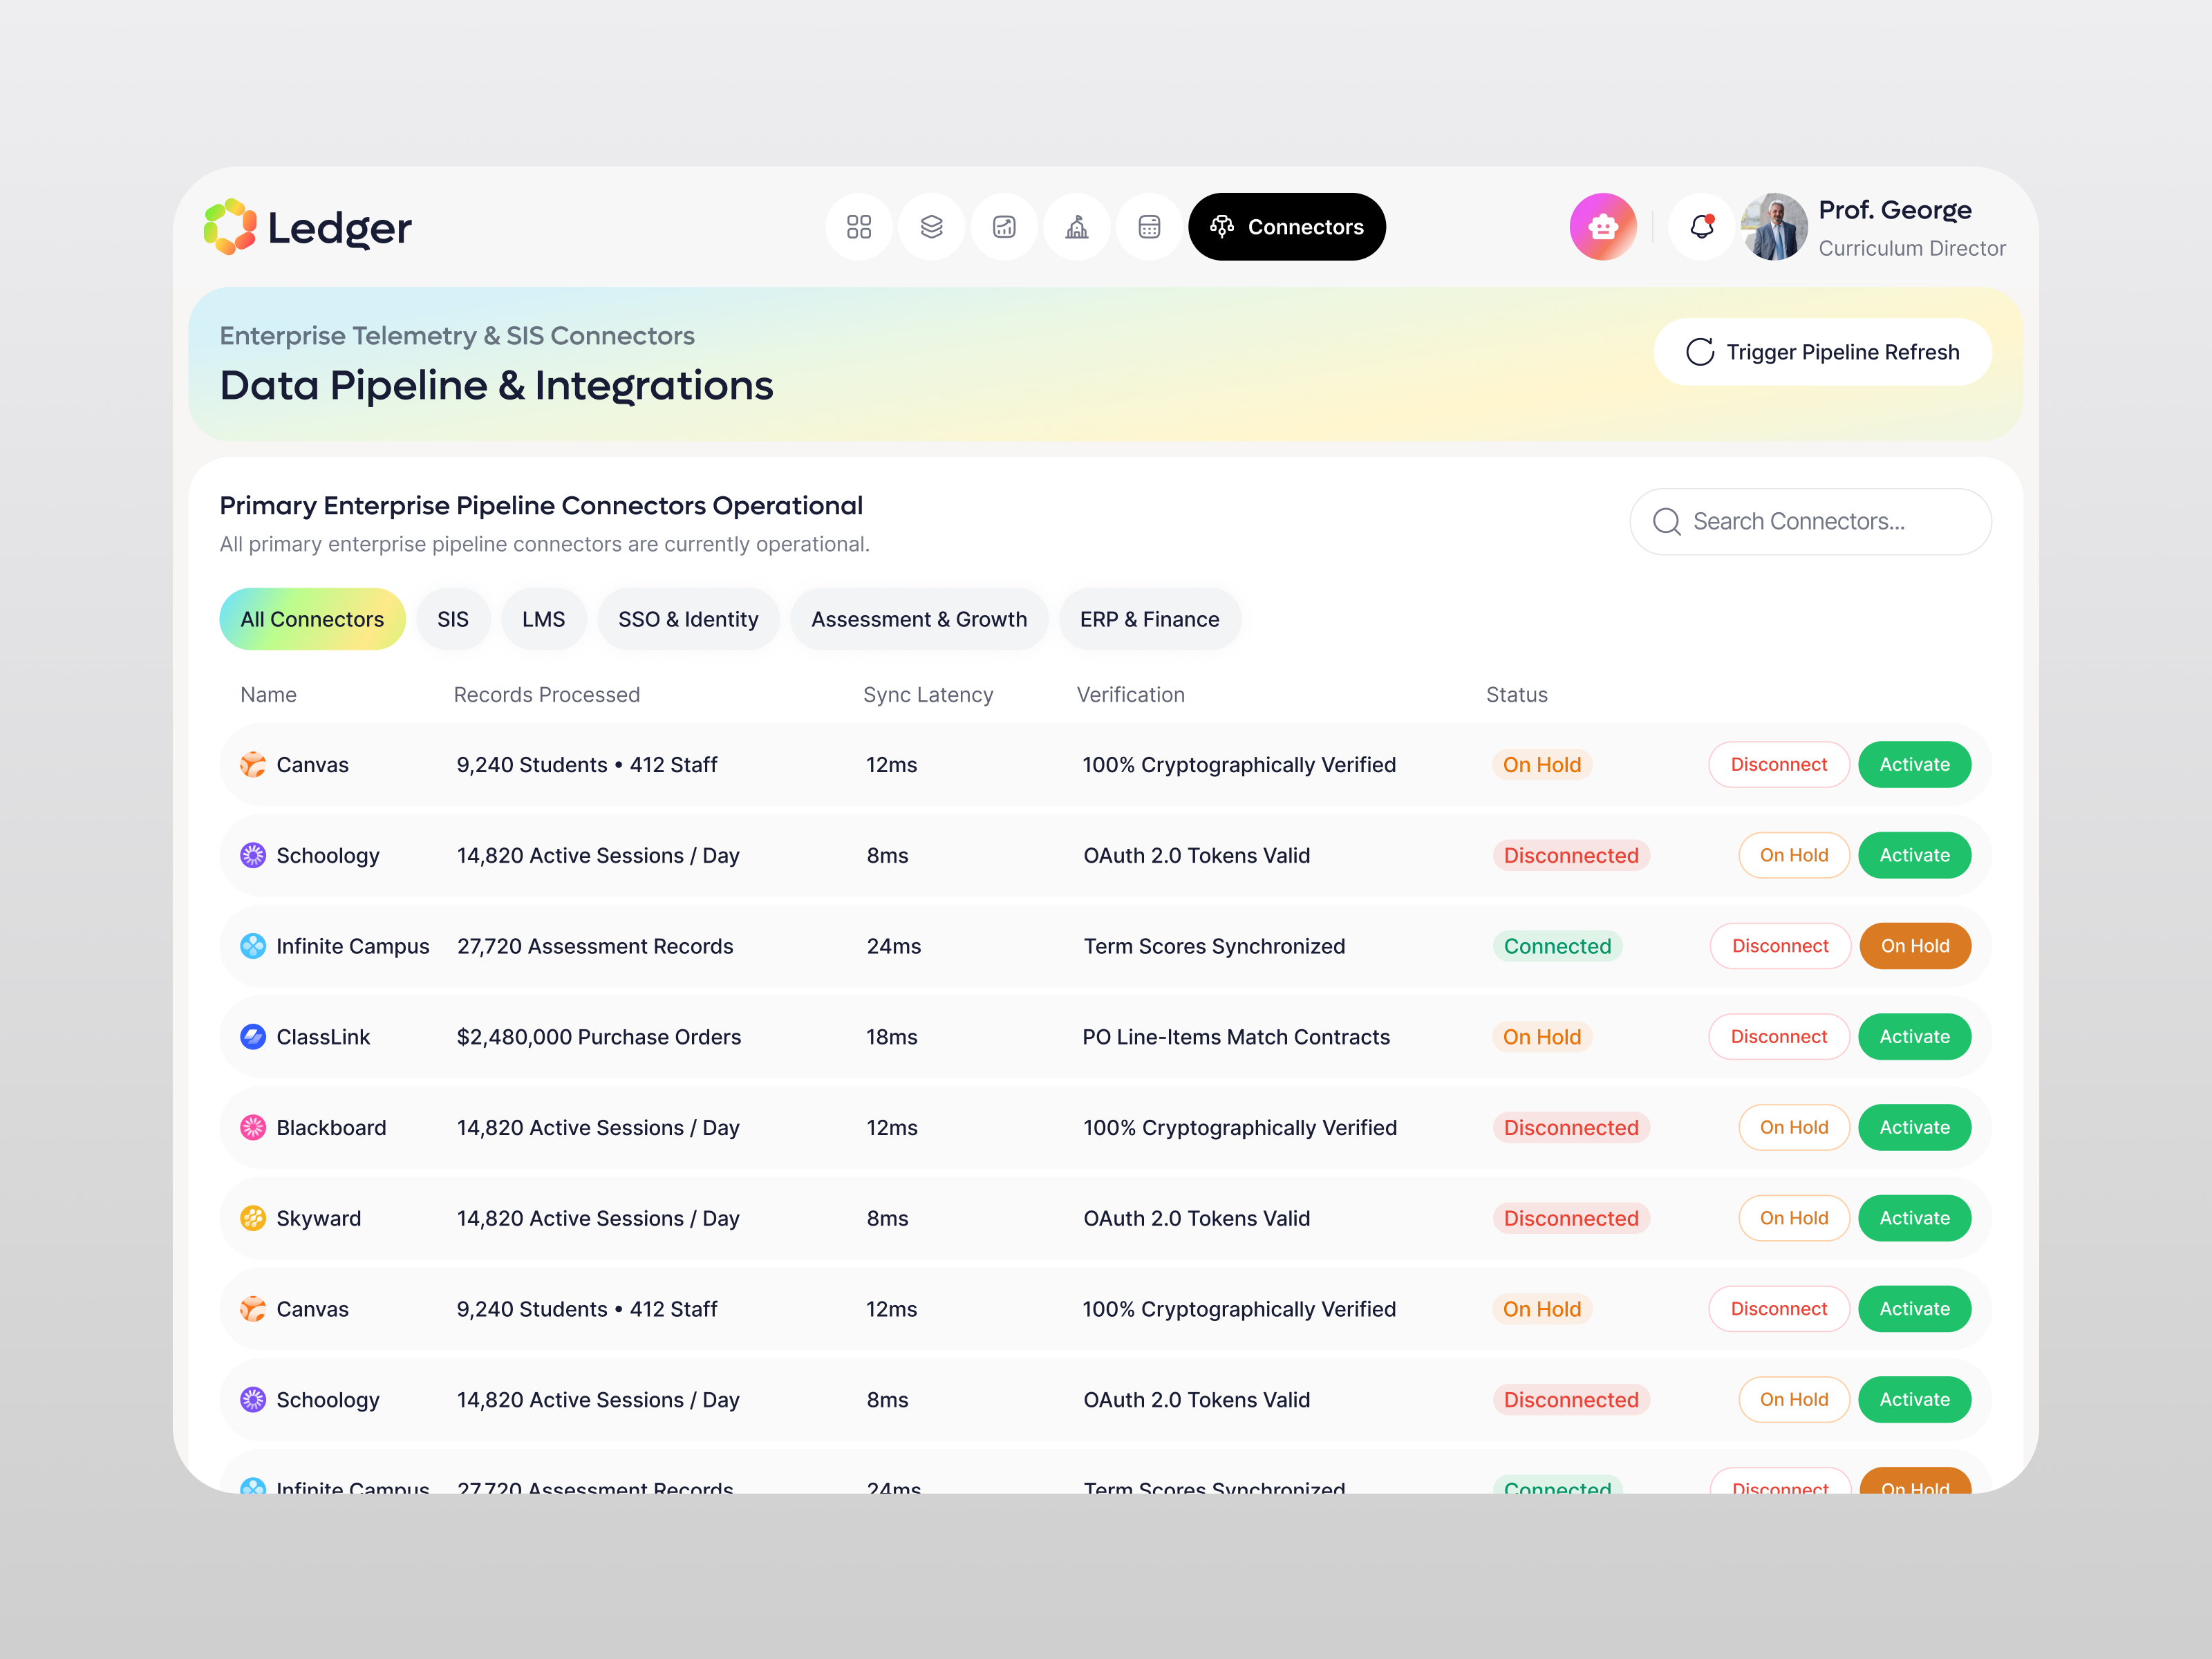
Task: Click Trigger Pipeline Refresh button
Action: tap(1822, 352)
